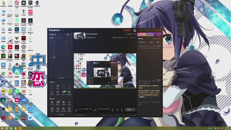Open the speaker device dropdown arrow
This screenshot has height=130, width=231.
pyautogui.click(x=96, y=109)
